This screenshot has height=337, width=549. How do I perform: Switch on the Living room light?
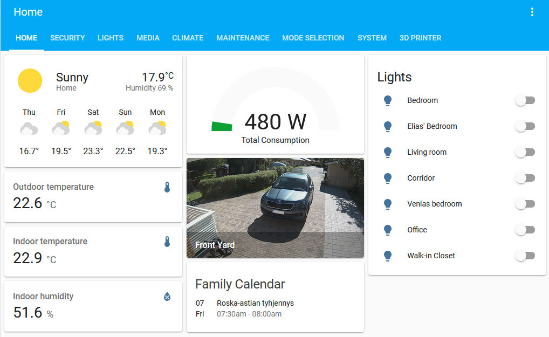click(525, 152)
